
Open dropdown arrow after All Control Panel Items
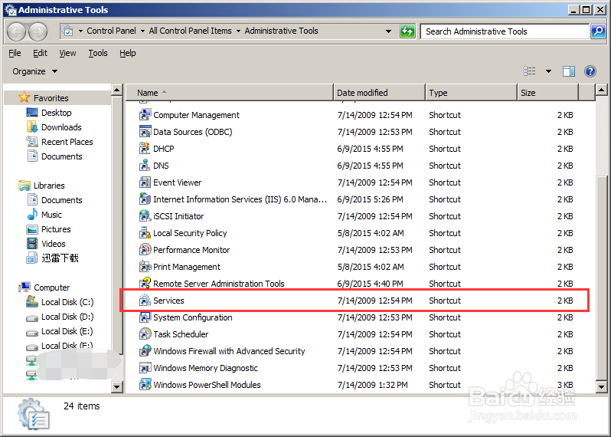tap(238, 31)
